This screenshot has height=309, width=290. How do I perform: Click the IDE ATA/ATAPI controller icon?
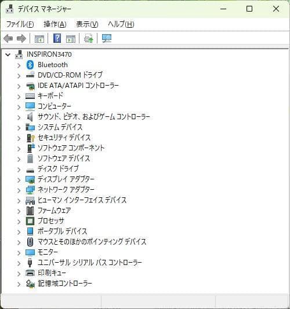(30, 86)
